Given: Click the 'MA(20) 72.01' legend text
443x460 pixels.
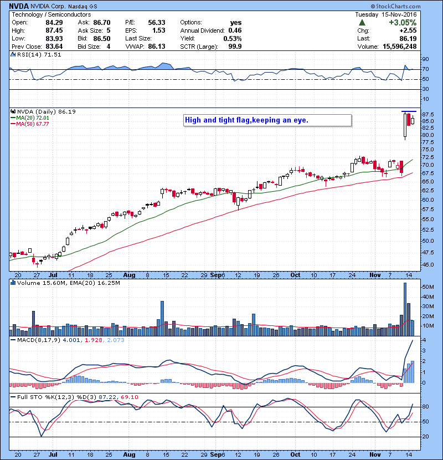Looking at the screenshot, I should [x=33, y=117].
